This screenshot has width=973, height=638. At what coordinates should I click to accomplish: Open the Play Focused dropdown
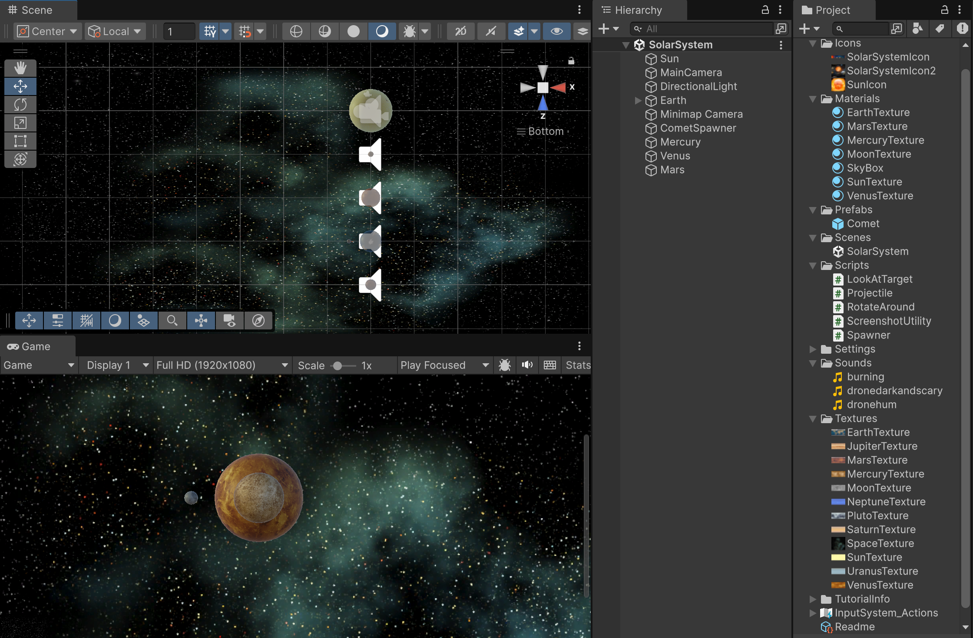445,365
